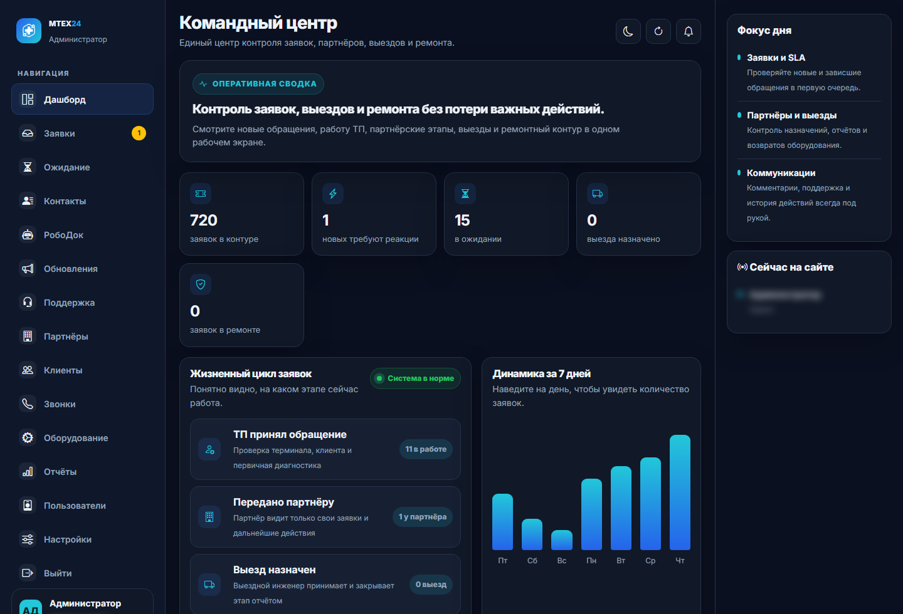Click the Вс bar in chart
Screen dimensions: 903x614
click(x=562, y=540)
